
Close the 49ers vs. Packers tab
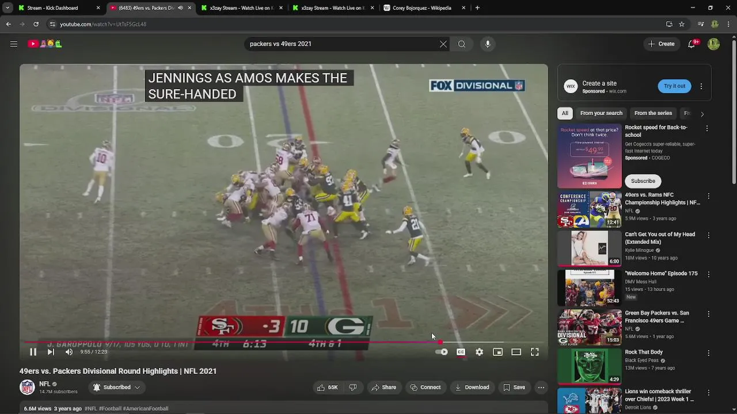pos(189,8)
